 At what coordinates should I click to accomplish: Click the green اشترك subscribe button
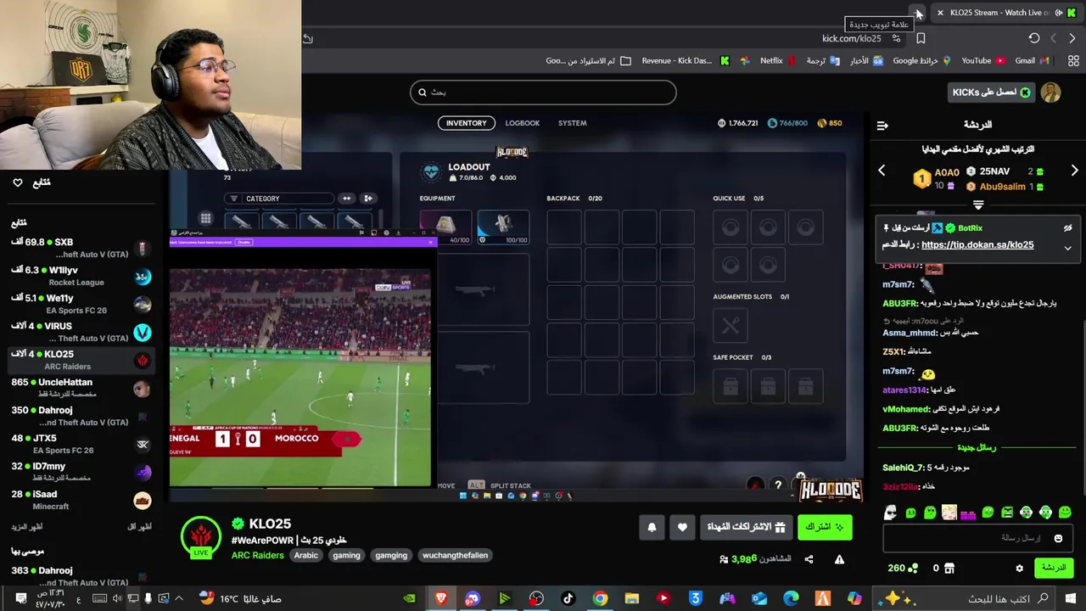pos(824,527)
